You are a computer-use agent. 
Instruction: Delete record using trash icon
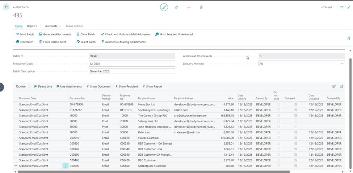point(201,7)
